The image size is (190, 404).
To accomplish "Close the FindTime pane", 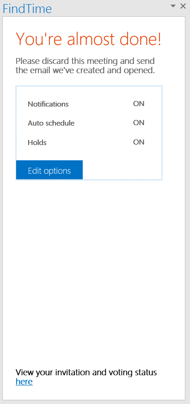I will coord(183,6).
